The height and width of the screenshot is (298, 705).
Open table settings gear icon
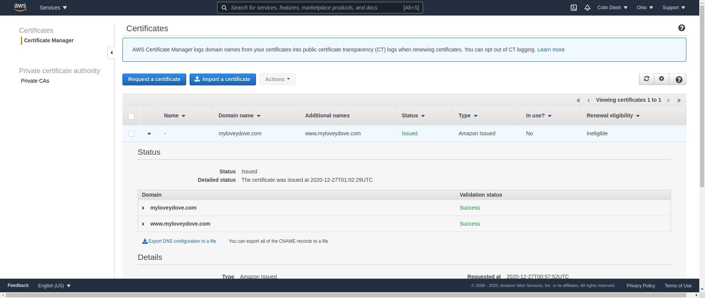point(662,79)
